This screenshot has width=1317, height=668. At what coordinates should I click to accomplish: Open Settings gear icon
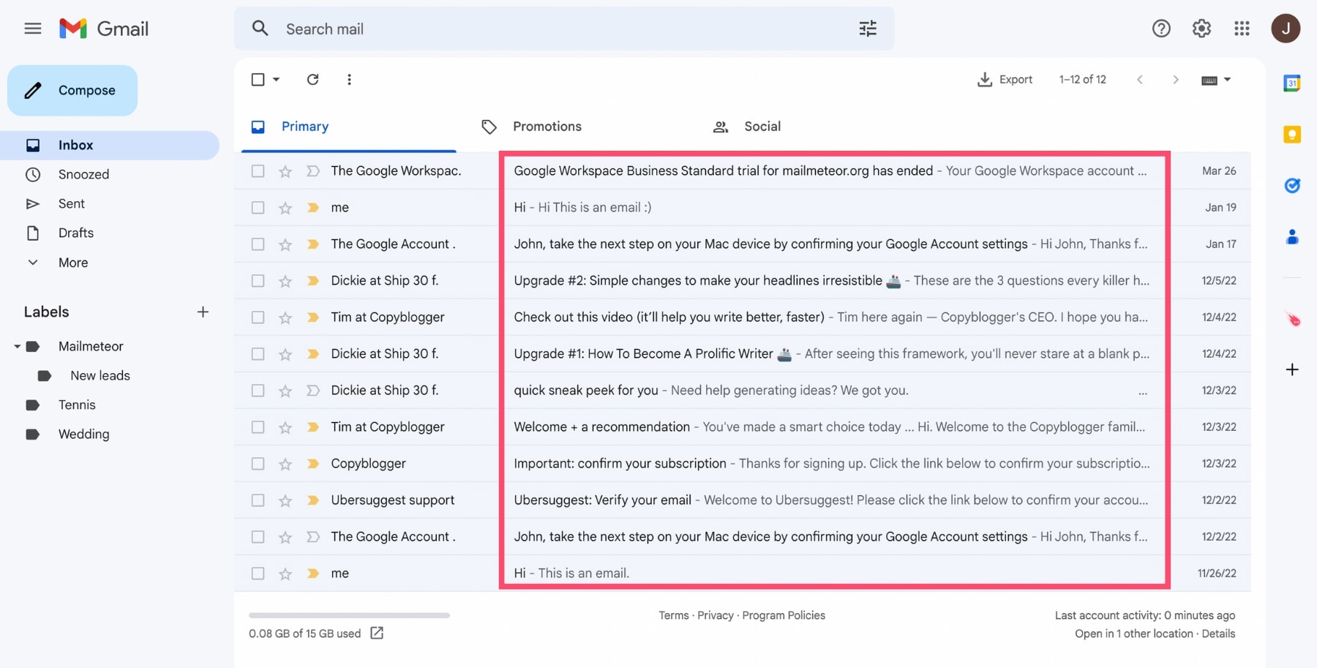point(1201,29)
